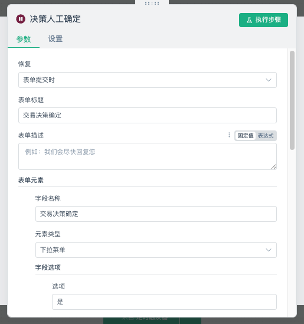Viewport: 304px width, 324px height.
Task: Click the pause node icon beside 决策人工确定
Action: (x=21, y=19)
